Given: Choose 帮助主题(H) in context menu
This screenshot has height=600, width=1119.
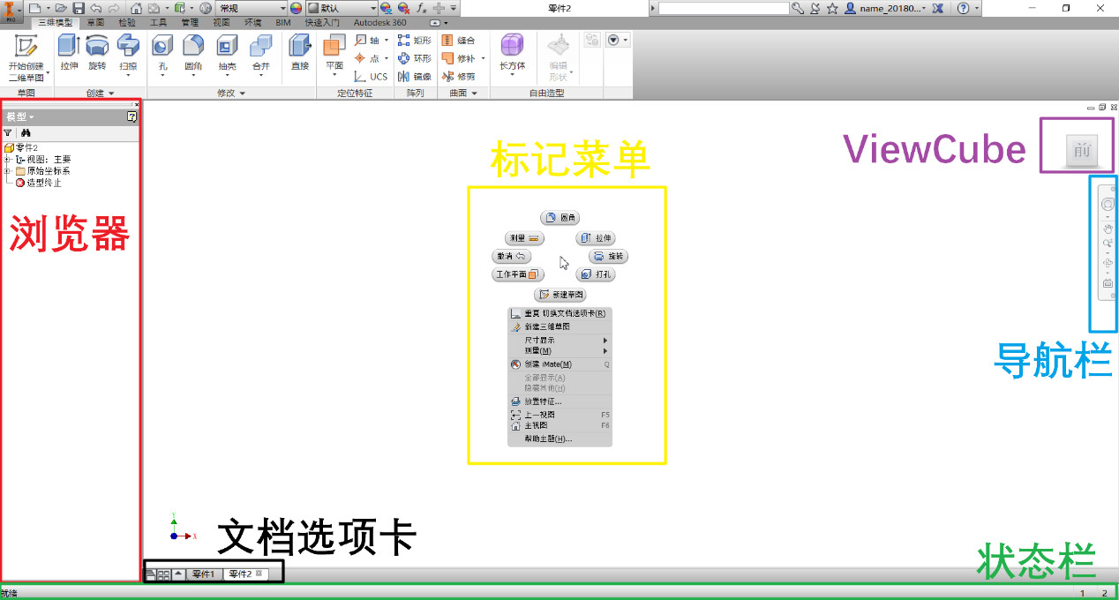Looking at the screenshot, I should [x=559, y=439].
